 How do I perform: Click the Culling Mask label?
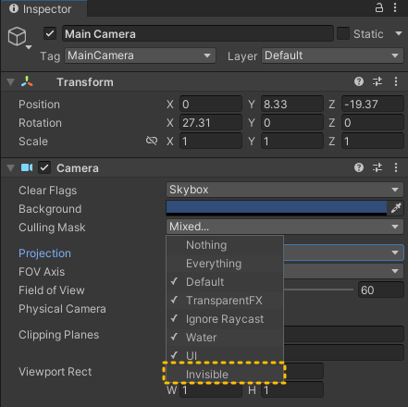[x=52, y=228]
